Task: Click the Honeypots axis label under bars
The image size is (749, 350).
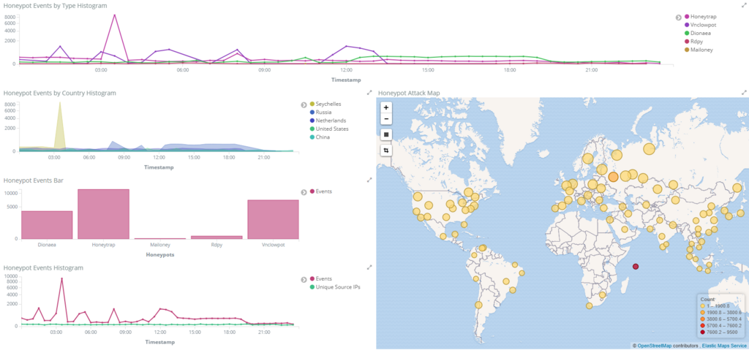Action: click(159, 255)
